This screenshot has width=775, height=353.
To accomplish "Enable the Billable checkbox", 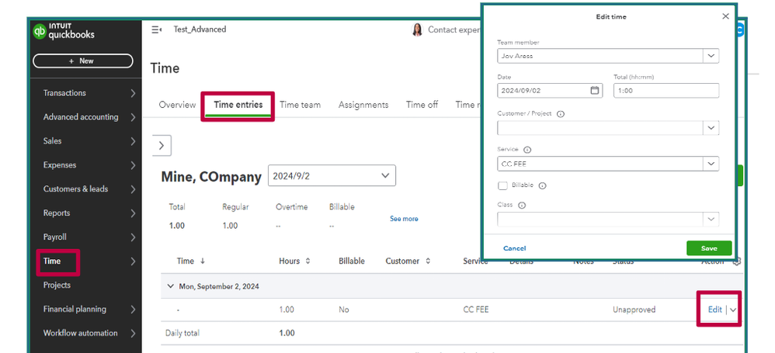I will click(x=502, y=186).
